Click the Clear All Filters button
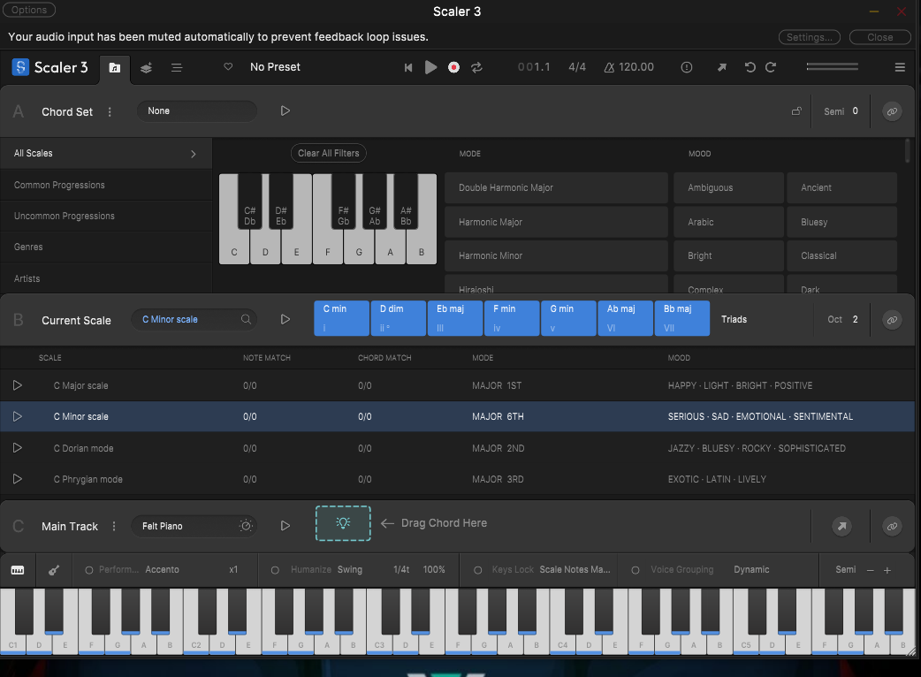 [x=328, y=153]
